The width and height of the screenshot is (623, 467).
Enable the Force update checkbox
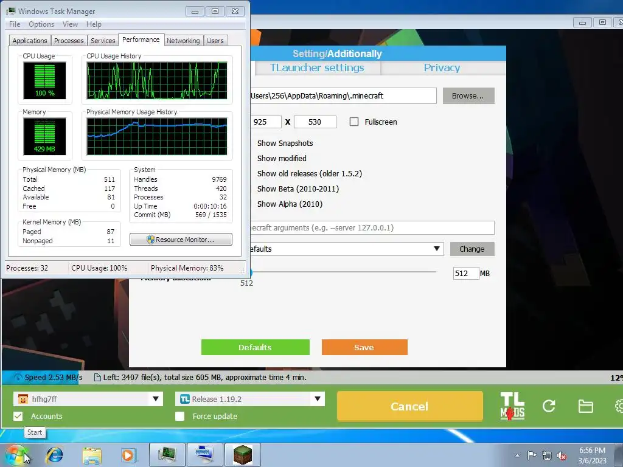coord(179,416)
